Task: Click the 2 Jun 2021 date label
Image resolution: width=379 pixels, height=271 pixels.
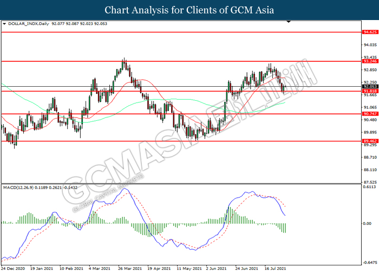Action: 216,268
